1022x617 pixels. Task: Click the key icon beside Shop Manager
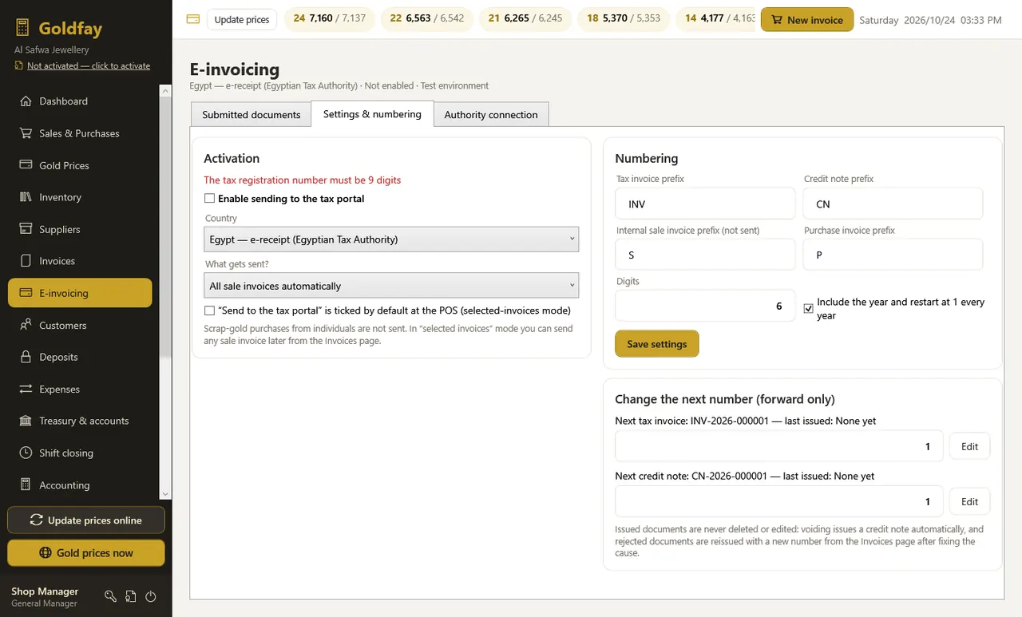click(x=111, y=596)
